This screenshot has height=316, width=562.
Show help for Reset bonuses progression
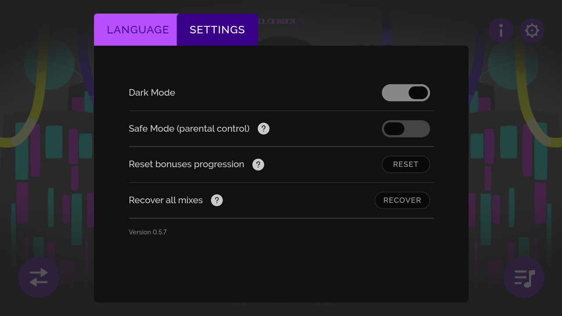click(x=258, y=165)
